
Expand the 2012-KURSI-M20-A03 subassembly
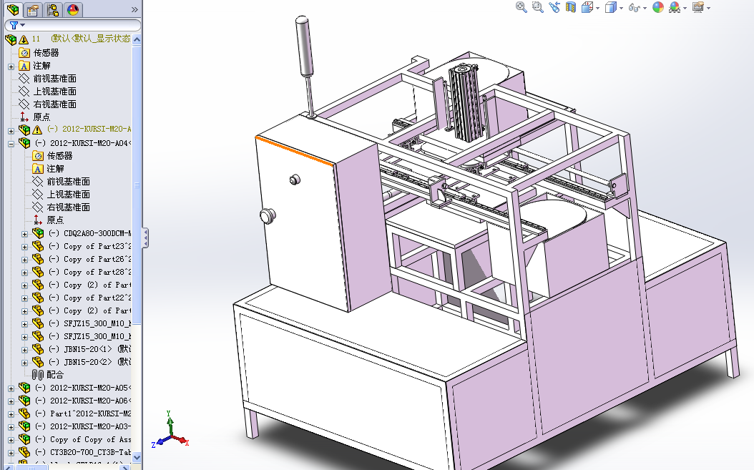pyautogui.click(x=11, y=426)
